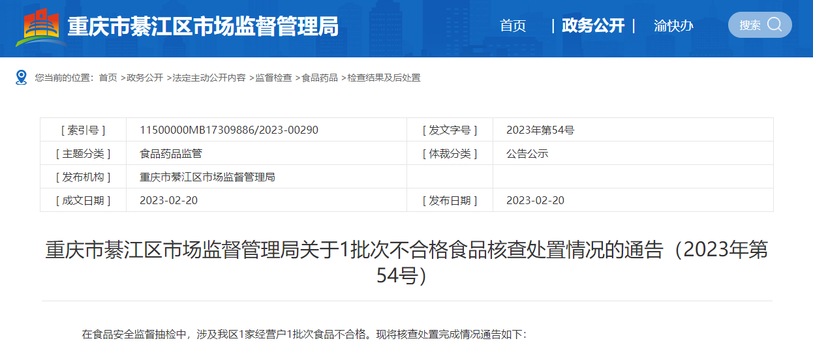This screenshot has width=813, height=343.
Task: Click the 食品药品监管 table cell
Action: click(171, 154)
